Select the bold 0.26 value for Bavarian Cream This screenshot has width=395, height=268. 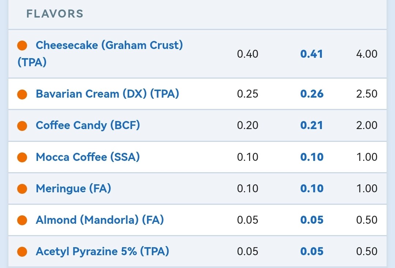312,94
